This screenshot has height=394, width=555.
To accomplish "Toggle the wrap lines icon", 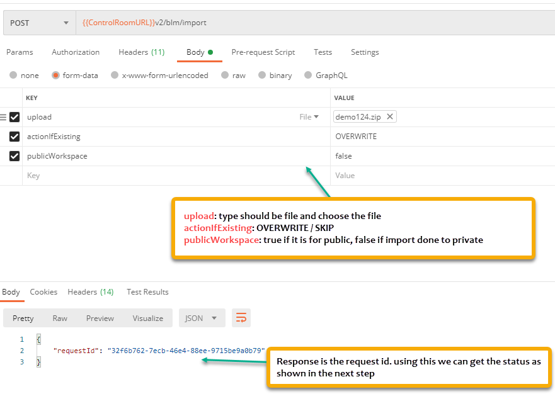I will pyautogui.click(x=241, y=318).
